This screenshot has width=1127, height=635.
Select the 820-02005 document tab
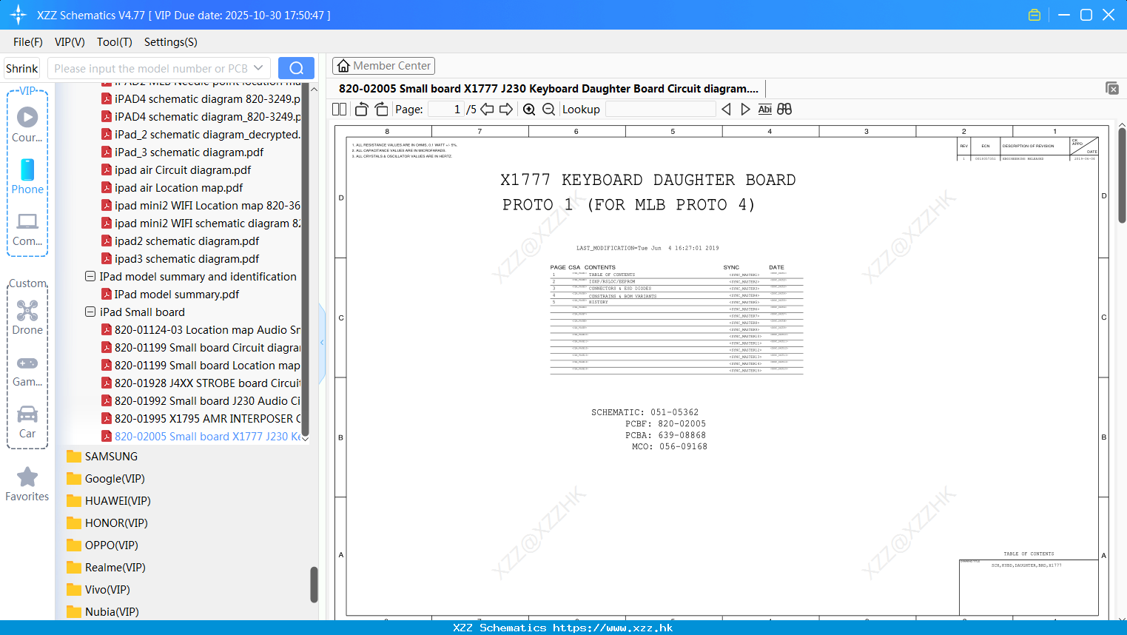(x=548, y=88)
